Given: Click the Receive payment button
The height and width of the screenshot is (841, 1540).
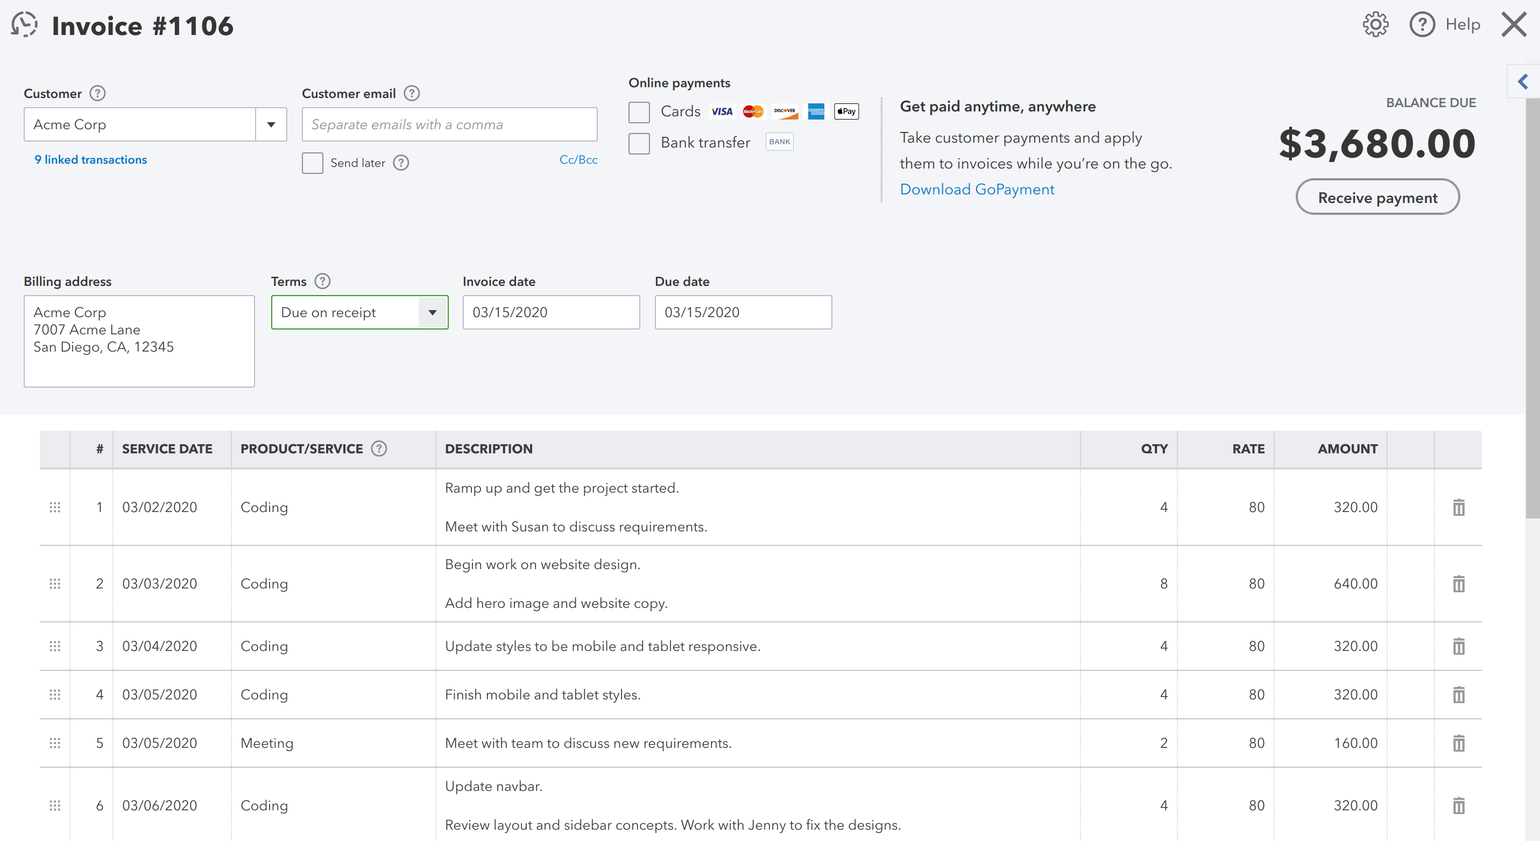Looking at the screenshot, I should pyautogui.click(x=1378, y=196).
